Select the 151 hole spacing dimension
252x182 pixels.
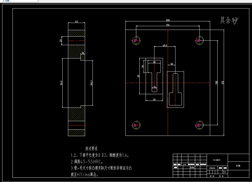168,25
